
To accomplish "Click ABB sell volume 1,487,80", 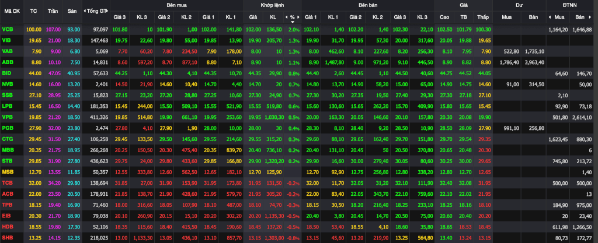I will pos(336,62).
